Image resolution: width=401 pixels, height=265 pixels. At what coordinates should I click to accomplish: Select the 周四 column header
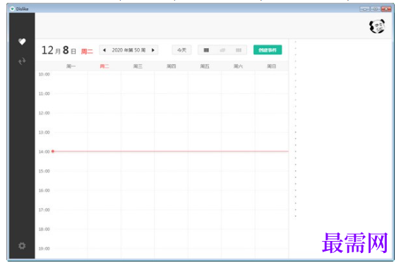click(171, 66)
